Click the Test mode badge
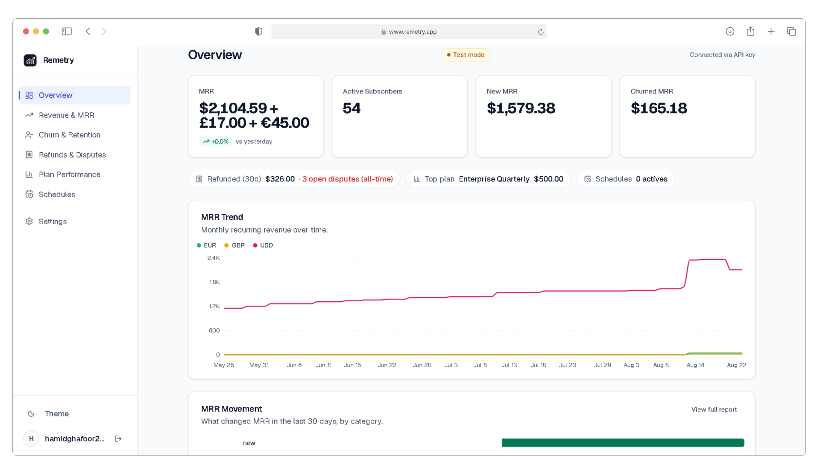The height and width of the screenshot is (461, 820). coord(466,55)
